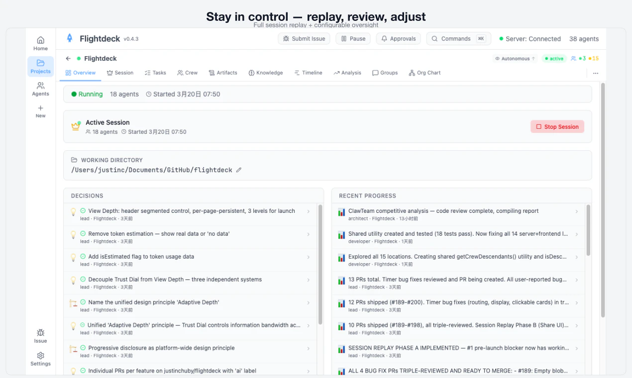The height and width of the screenshot is (378, 632).
Task: Click the Decisions panel scrollbar
Action: 320,264
